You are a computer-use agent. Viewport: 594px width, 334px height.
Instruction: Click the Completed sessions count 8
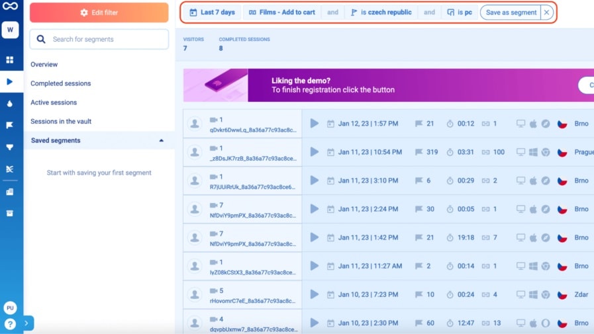[x=221, y=48]
